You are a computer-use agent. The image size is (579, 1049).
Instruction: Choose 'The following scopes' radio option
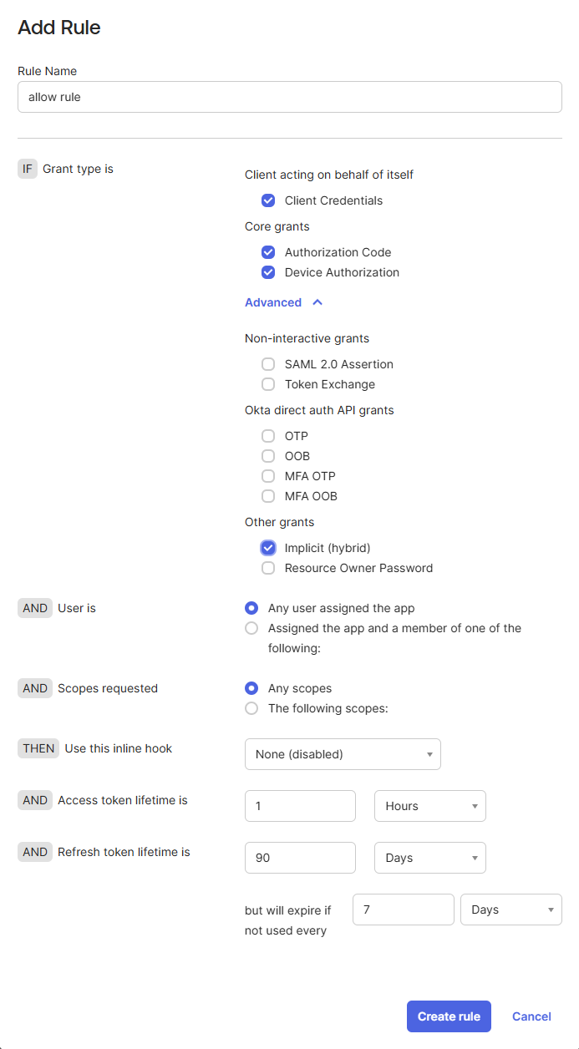click(251, 708)
